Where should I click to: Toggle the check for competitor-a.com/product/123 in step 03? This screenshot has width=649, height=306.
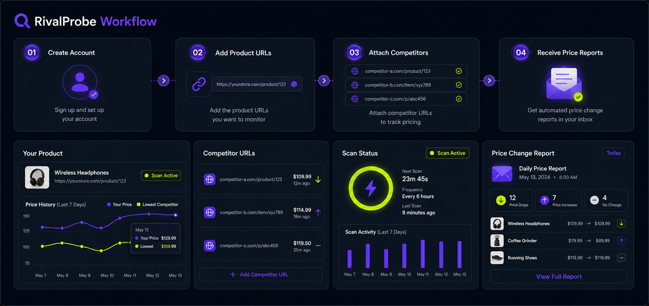point(459,71)
